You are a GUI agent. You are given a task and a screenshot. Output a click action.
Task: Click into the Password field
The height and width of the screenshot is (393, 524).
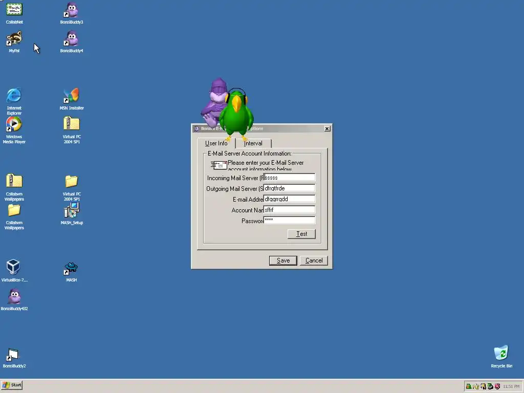point(290,220)
